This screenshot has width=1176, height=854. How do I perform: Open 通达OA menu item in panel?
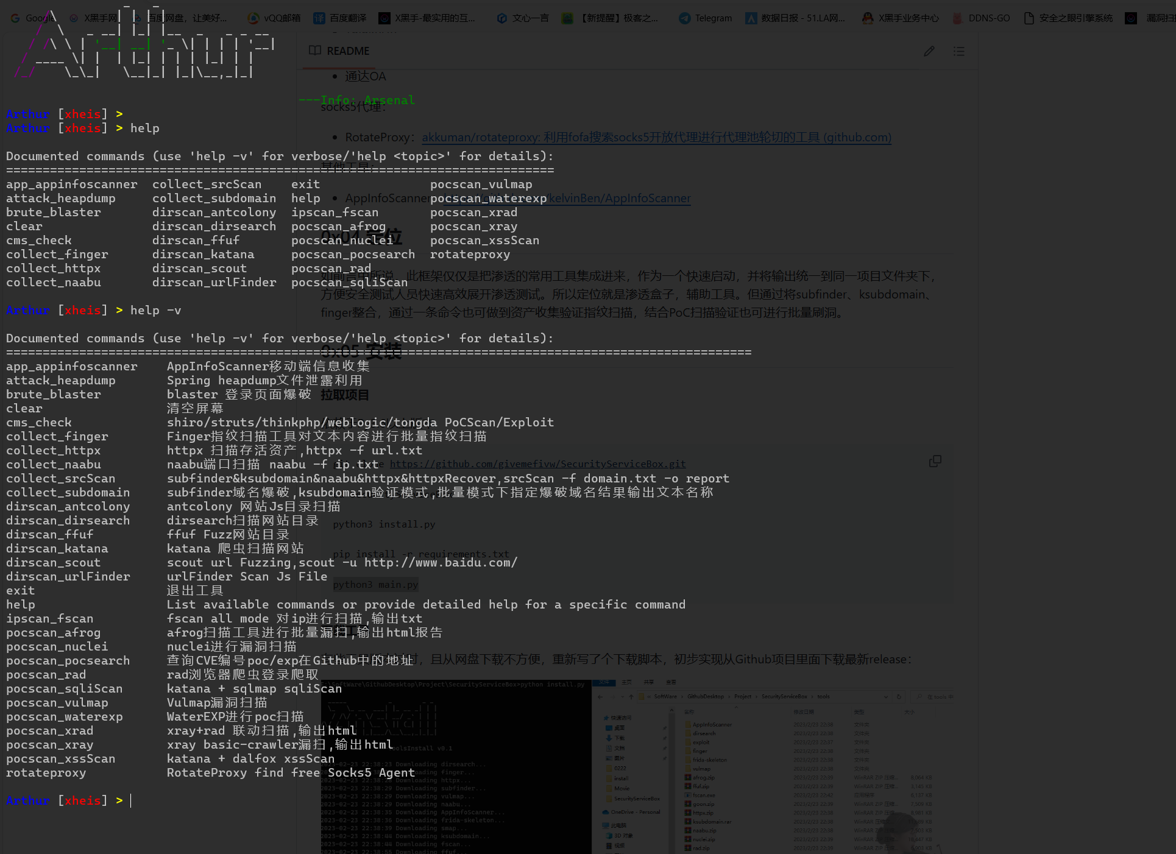click(365, 77)
